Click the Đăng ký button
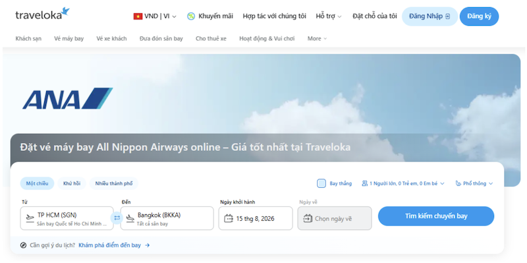 click(x=479, y=16)
